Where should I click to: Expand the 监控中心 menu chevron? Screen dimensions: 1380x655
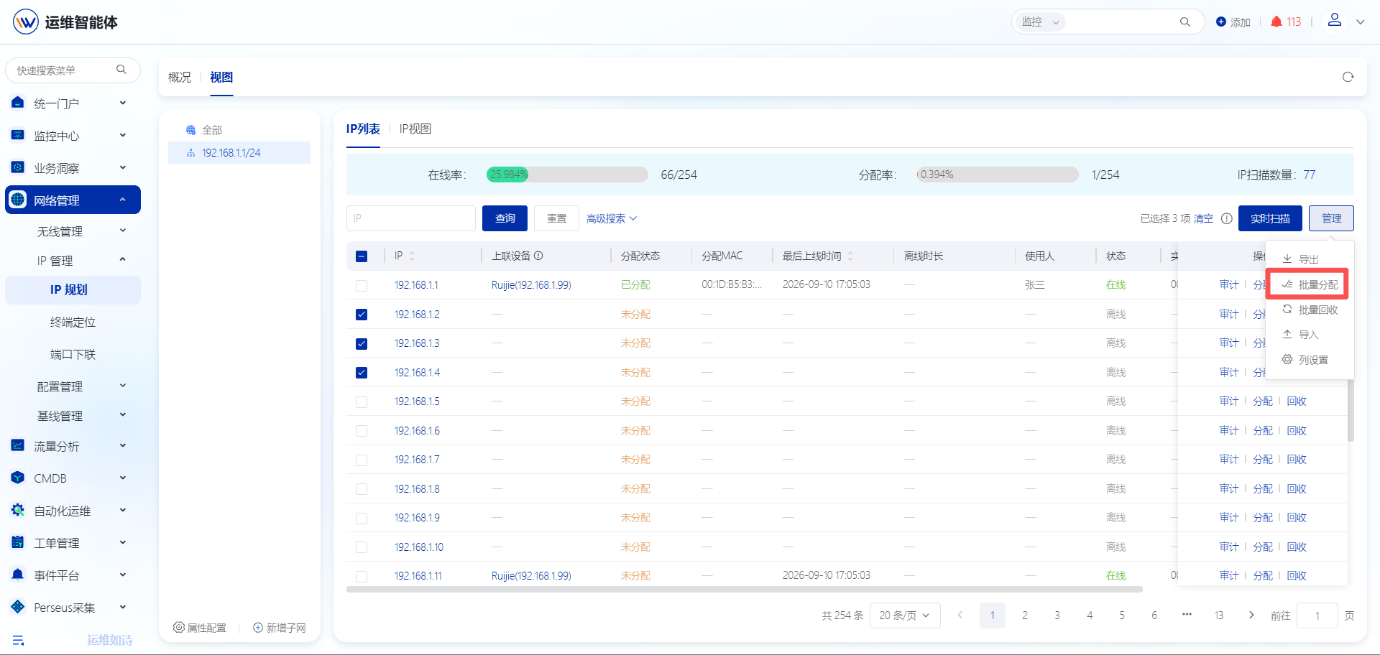[x=123, y=135]
